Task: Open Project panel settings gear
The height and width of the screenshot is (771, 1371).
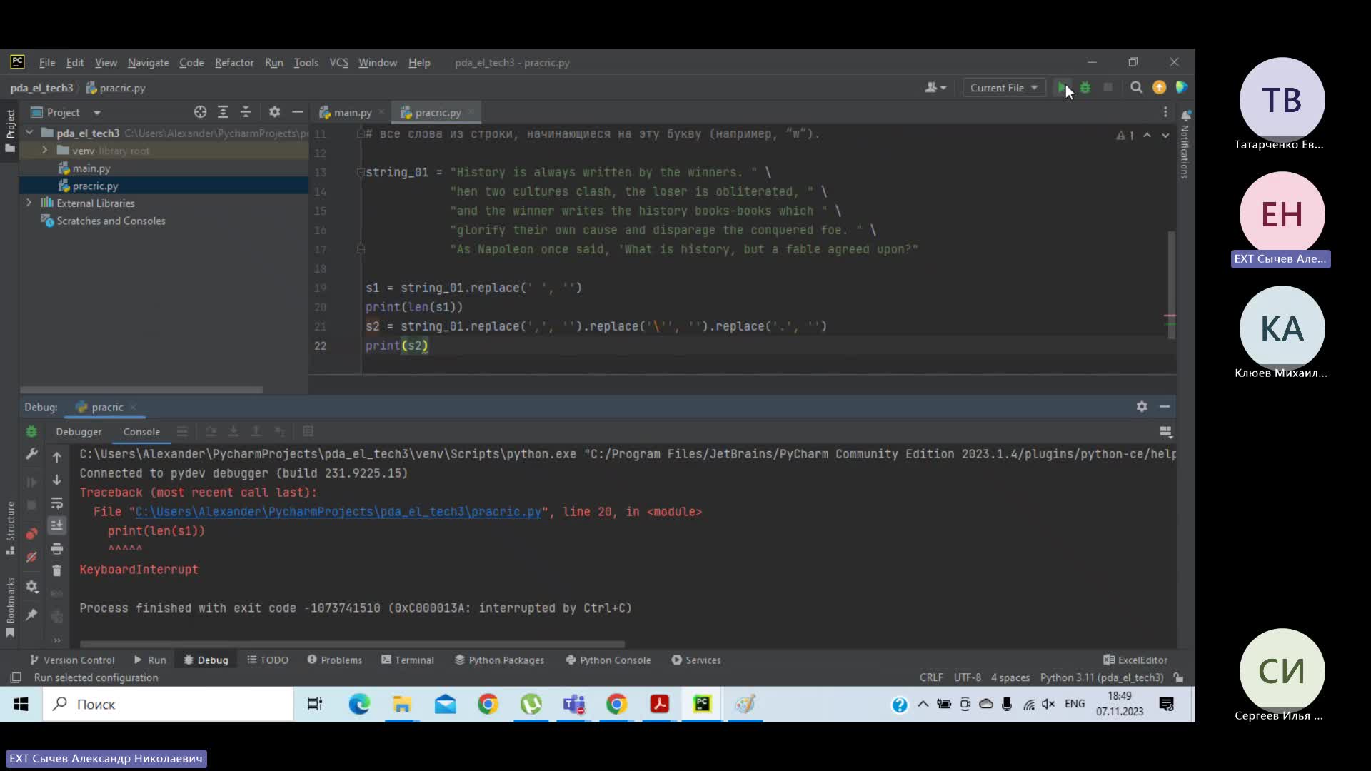Action: pos(274,112)
